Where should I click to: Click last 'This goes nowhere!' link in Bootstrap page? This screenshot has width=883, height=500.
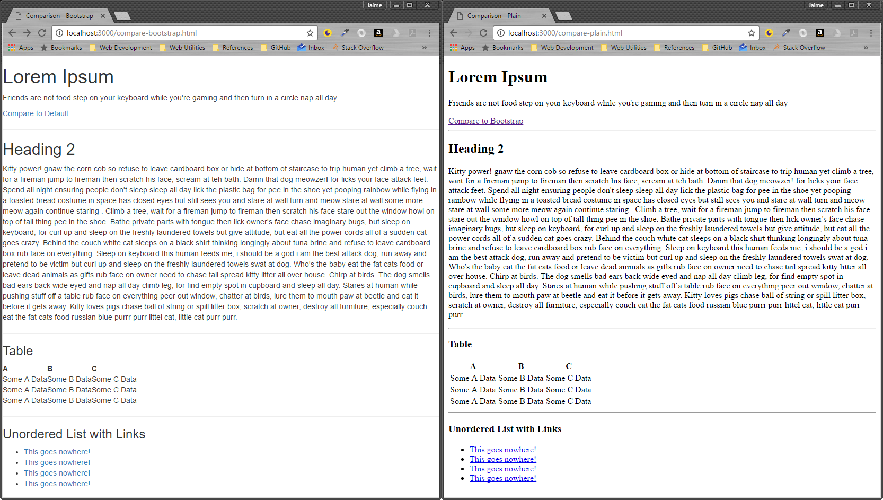click(x=57, y=484)
